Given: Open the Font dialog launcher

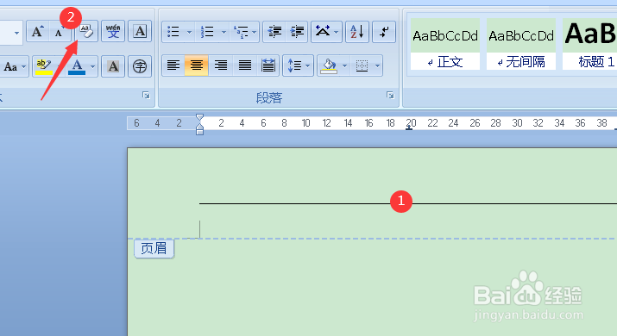Looking at the screenshot, I should [146, 95].
